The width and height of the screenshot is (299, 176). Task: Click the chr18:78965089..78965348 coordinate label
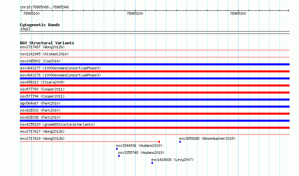[44, 7]
